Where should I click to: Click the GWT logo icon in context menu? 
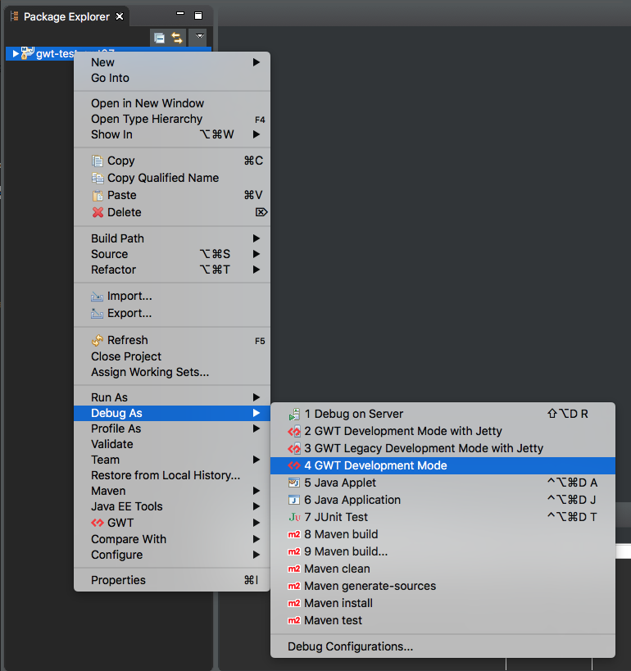point(98,523)
